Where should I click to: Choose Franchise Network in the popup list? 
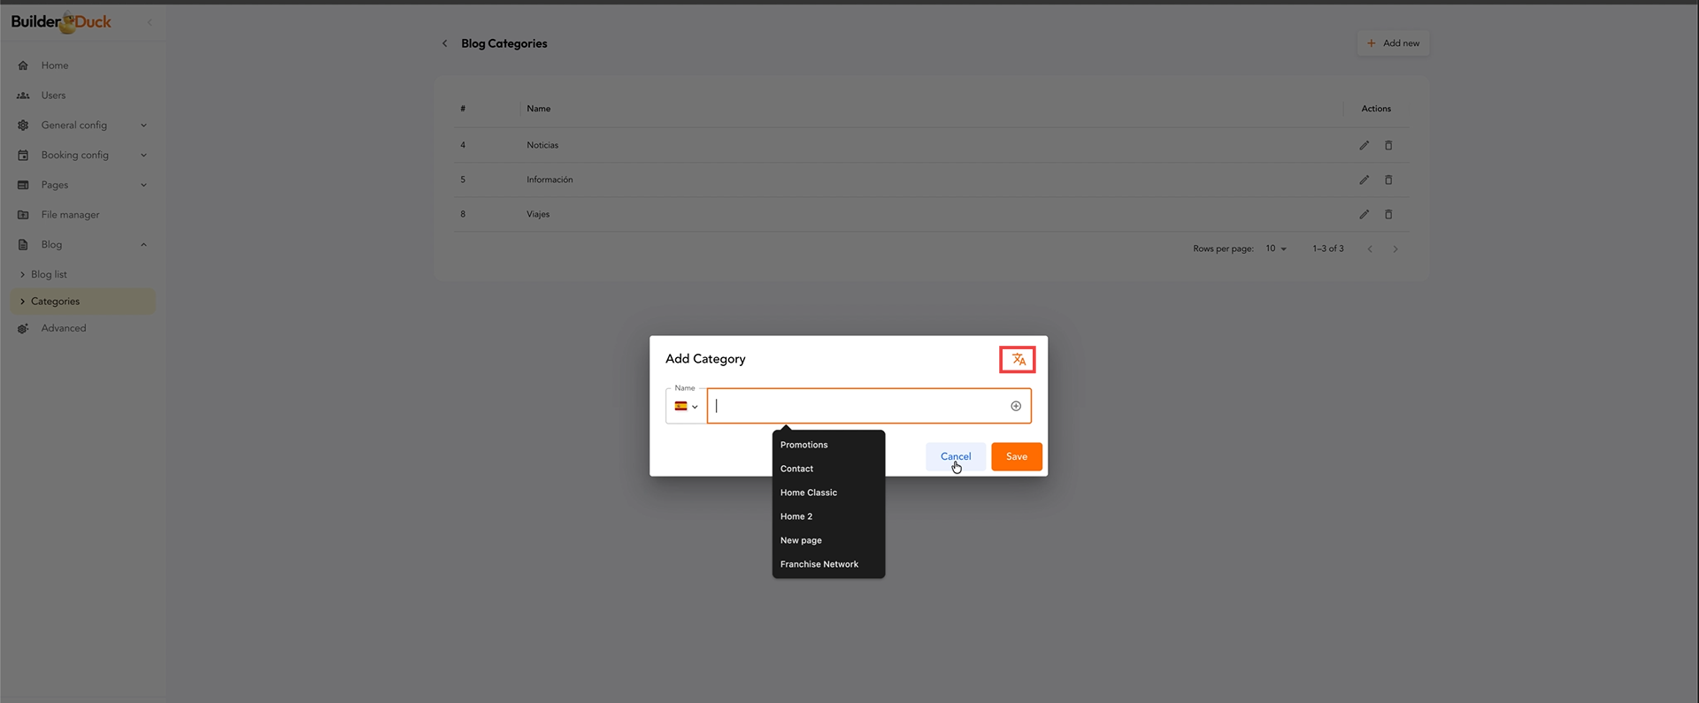(819, 564)
